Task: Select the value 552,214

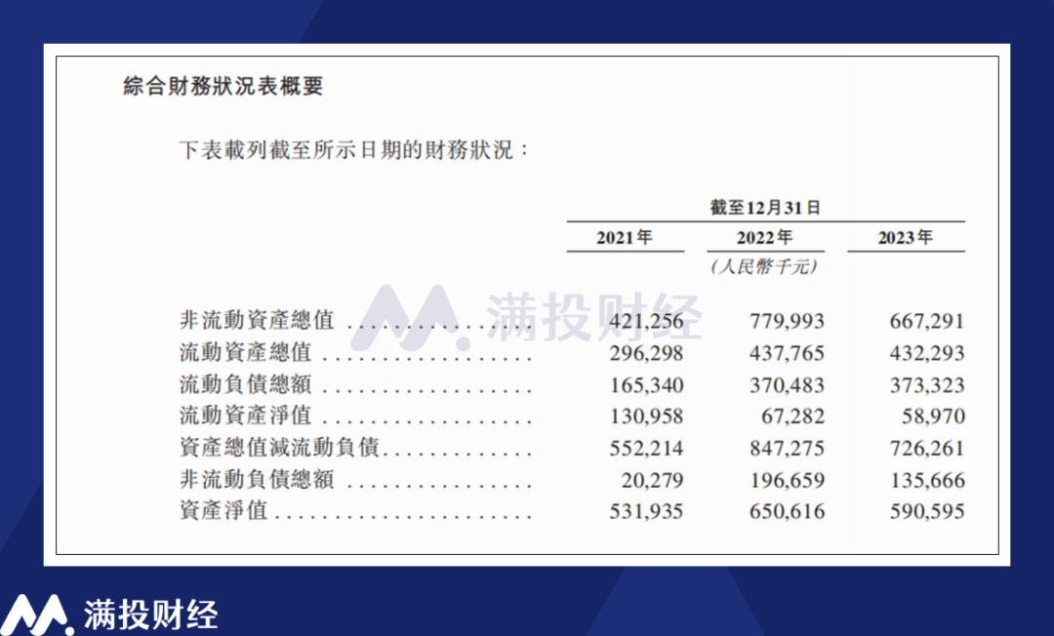Action: pos(646,448)
